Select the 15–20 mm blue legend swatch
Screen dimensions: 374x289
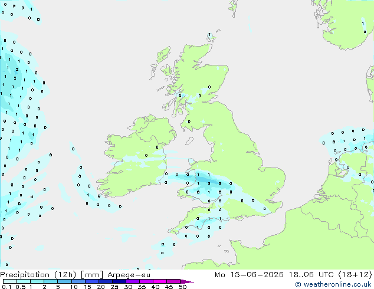click(x=92, y=281)
